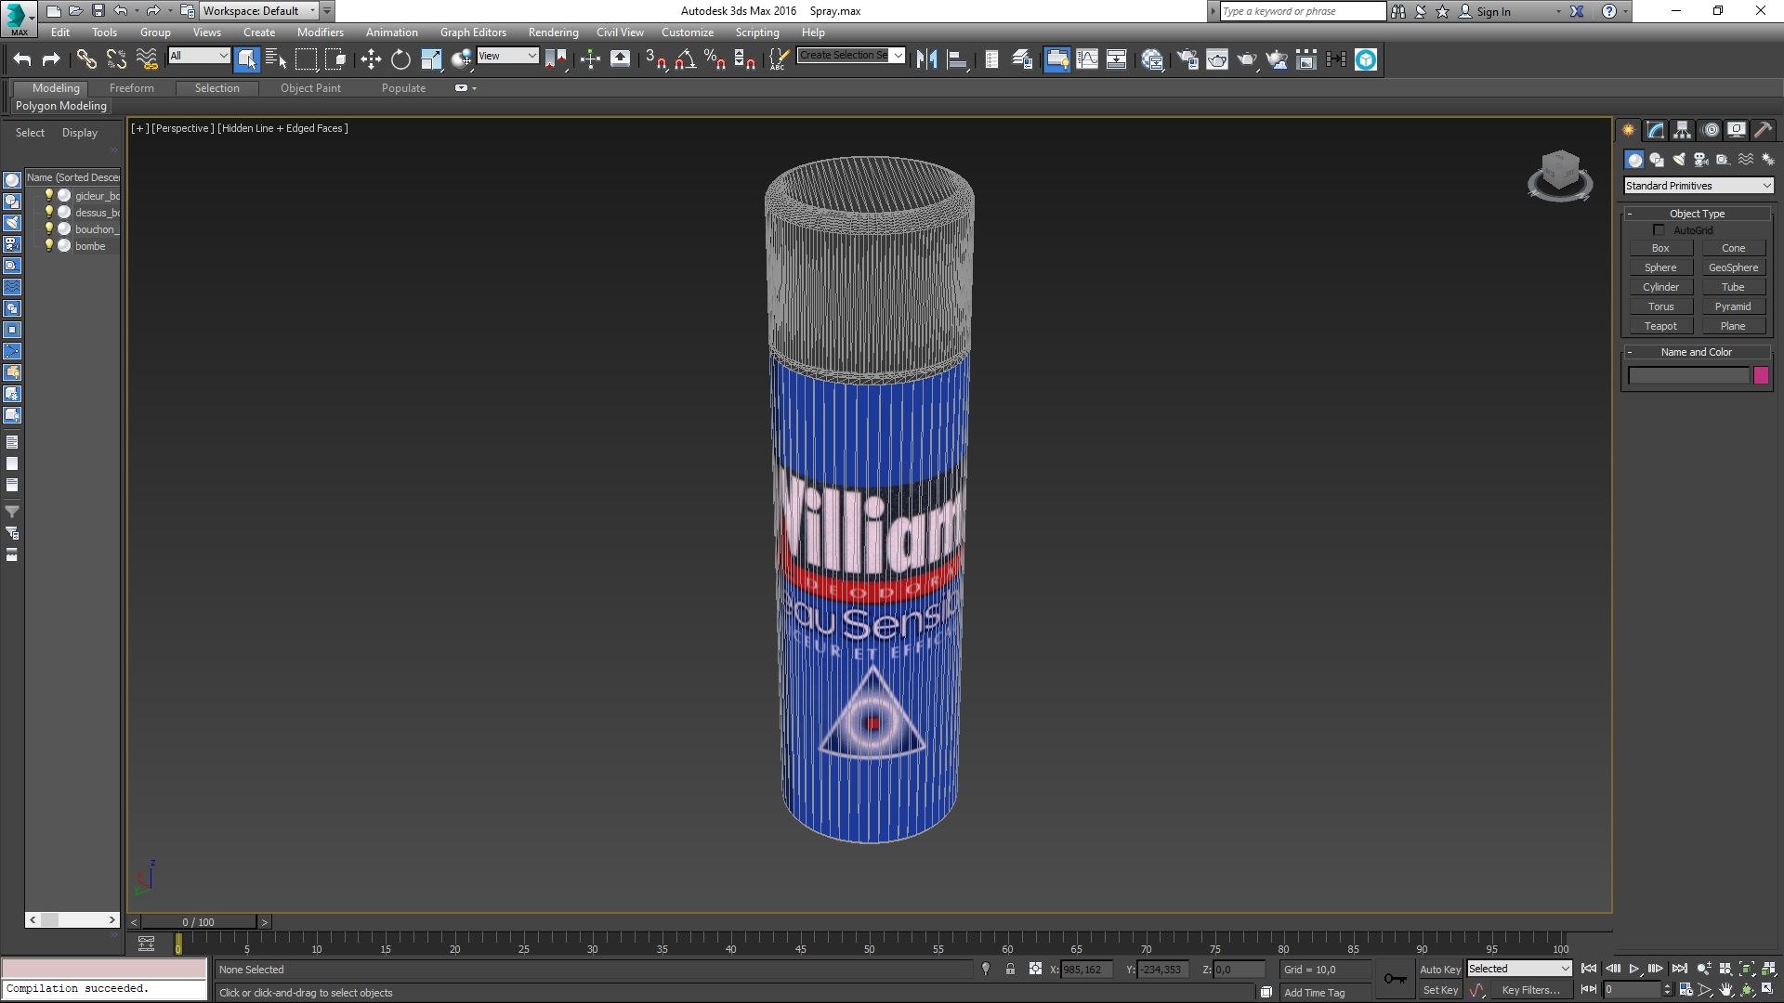Open the key filter Selected dropdown
1784x1003 pixels.
coord(1518,969)
